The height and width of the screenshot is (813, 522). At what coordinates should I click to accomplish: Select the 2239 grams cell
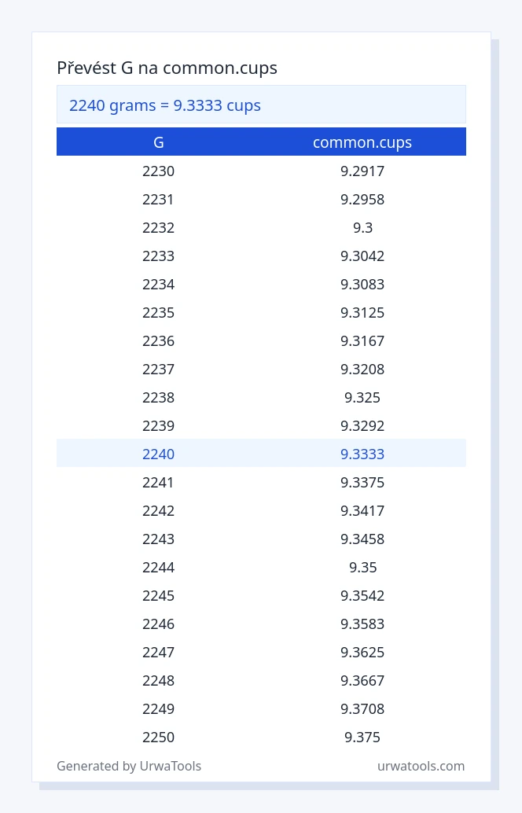coord(159,425)
